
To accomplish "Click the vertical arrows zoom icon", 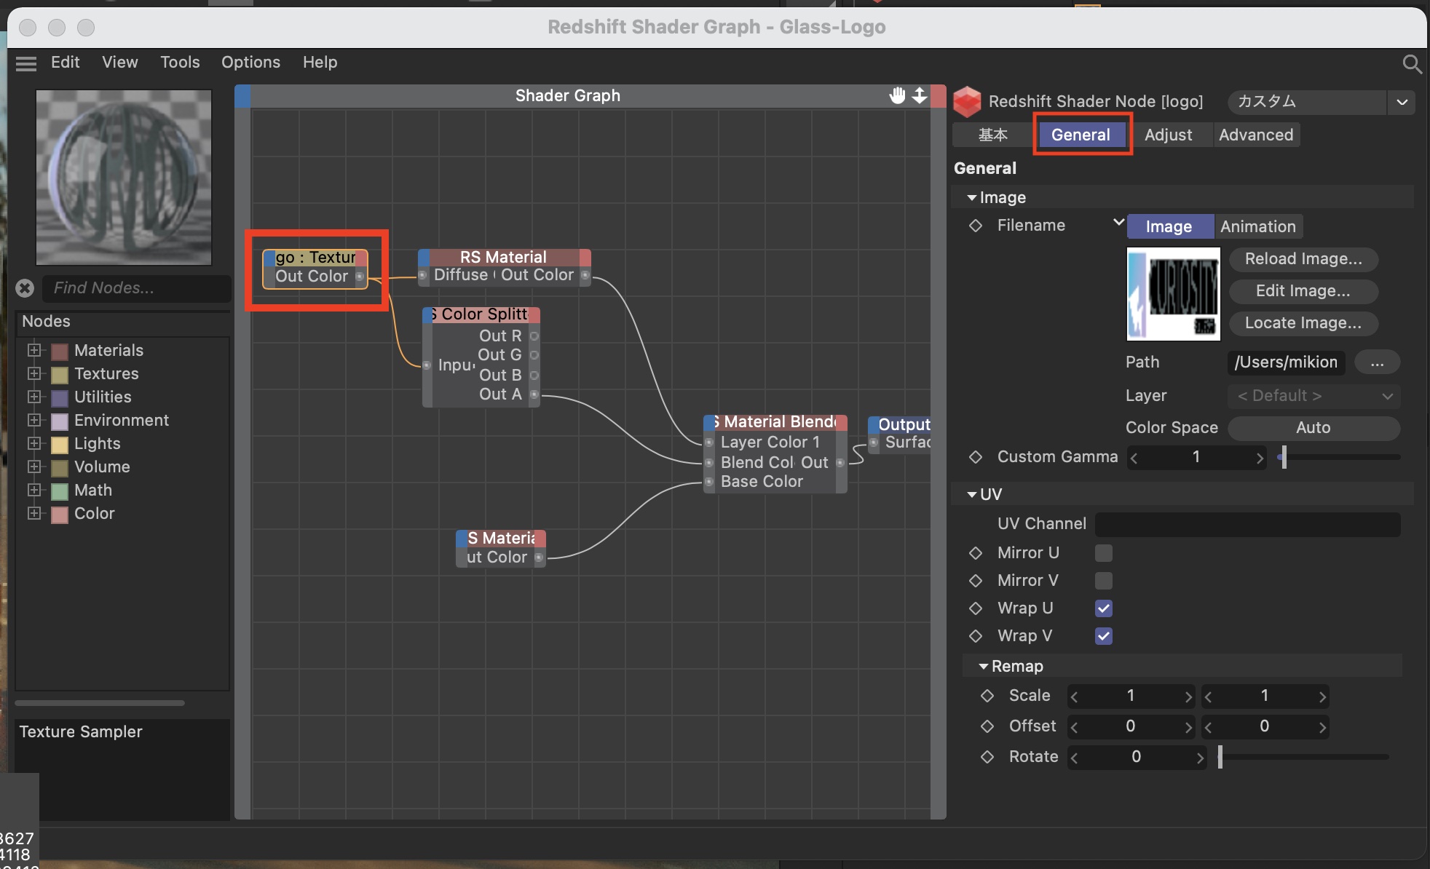I will pyautogui.click(x=920, y=95).
